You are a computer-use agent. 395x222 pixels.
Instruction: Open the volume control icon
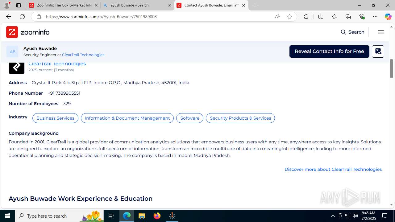pos(355,216)
